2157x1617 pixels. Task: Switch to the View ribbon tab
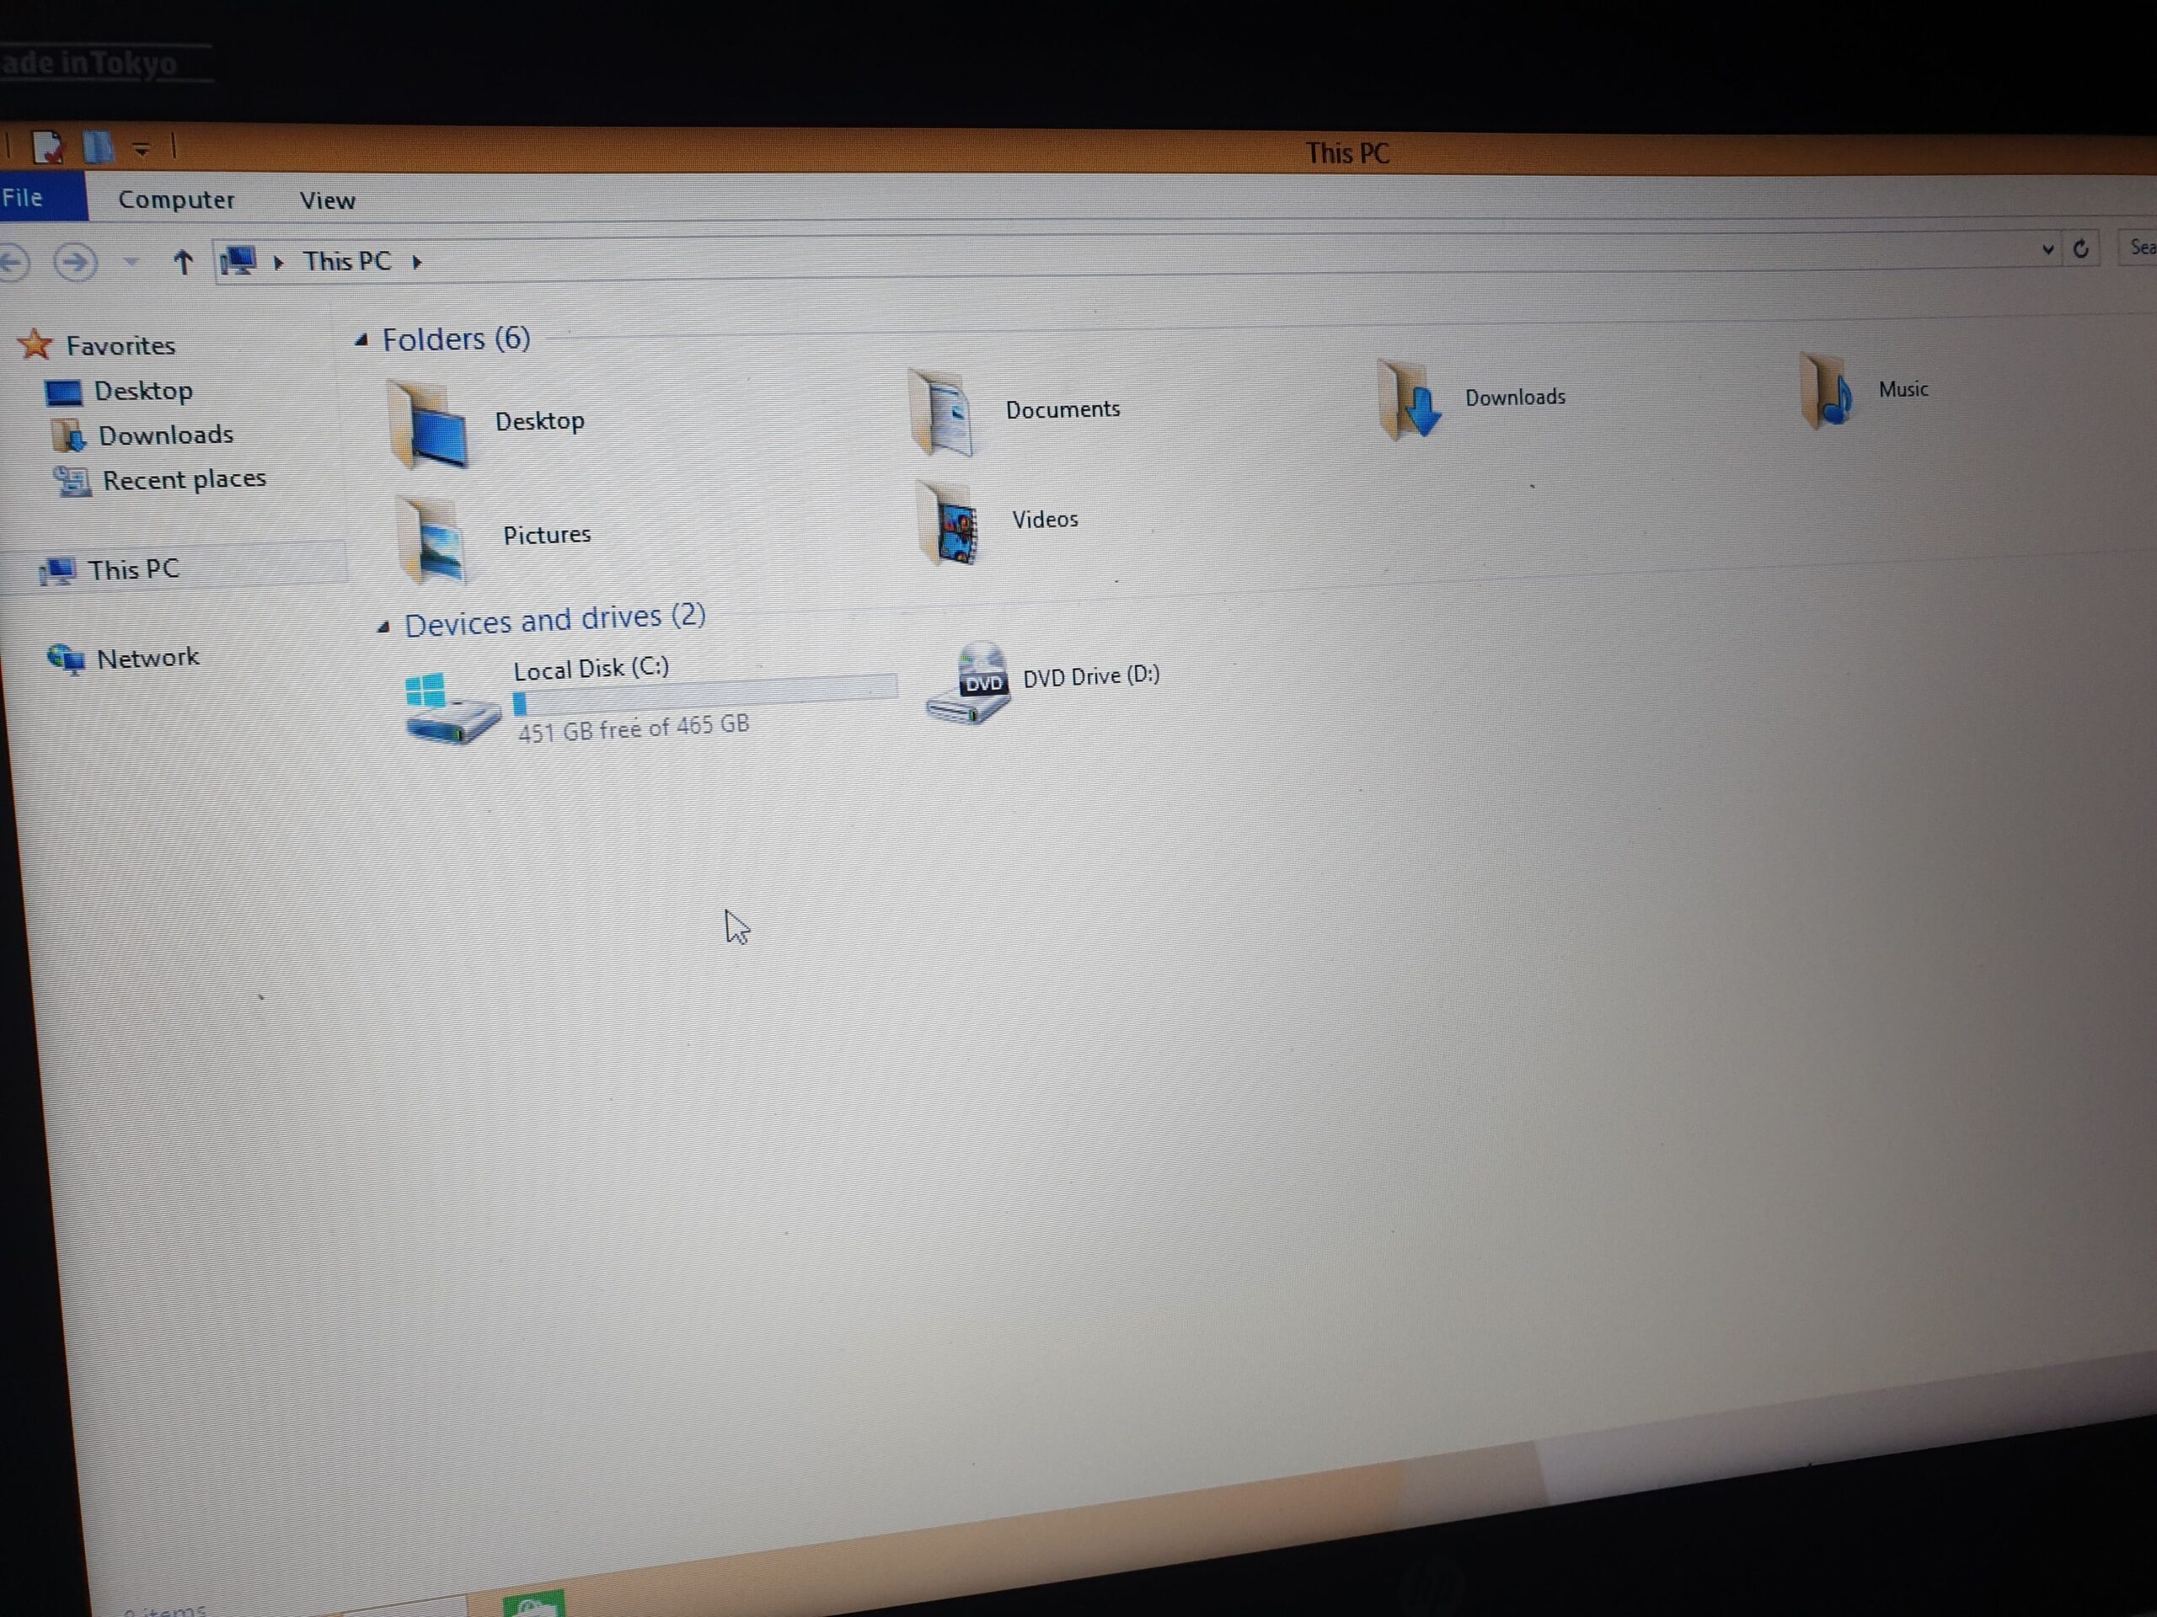coord(327,200)
